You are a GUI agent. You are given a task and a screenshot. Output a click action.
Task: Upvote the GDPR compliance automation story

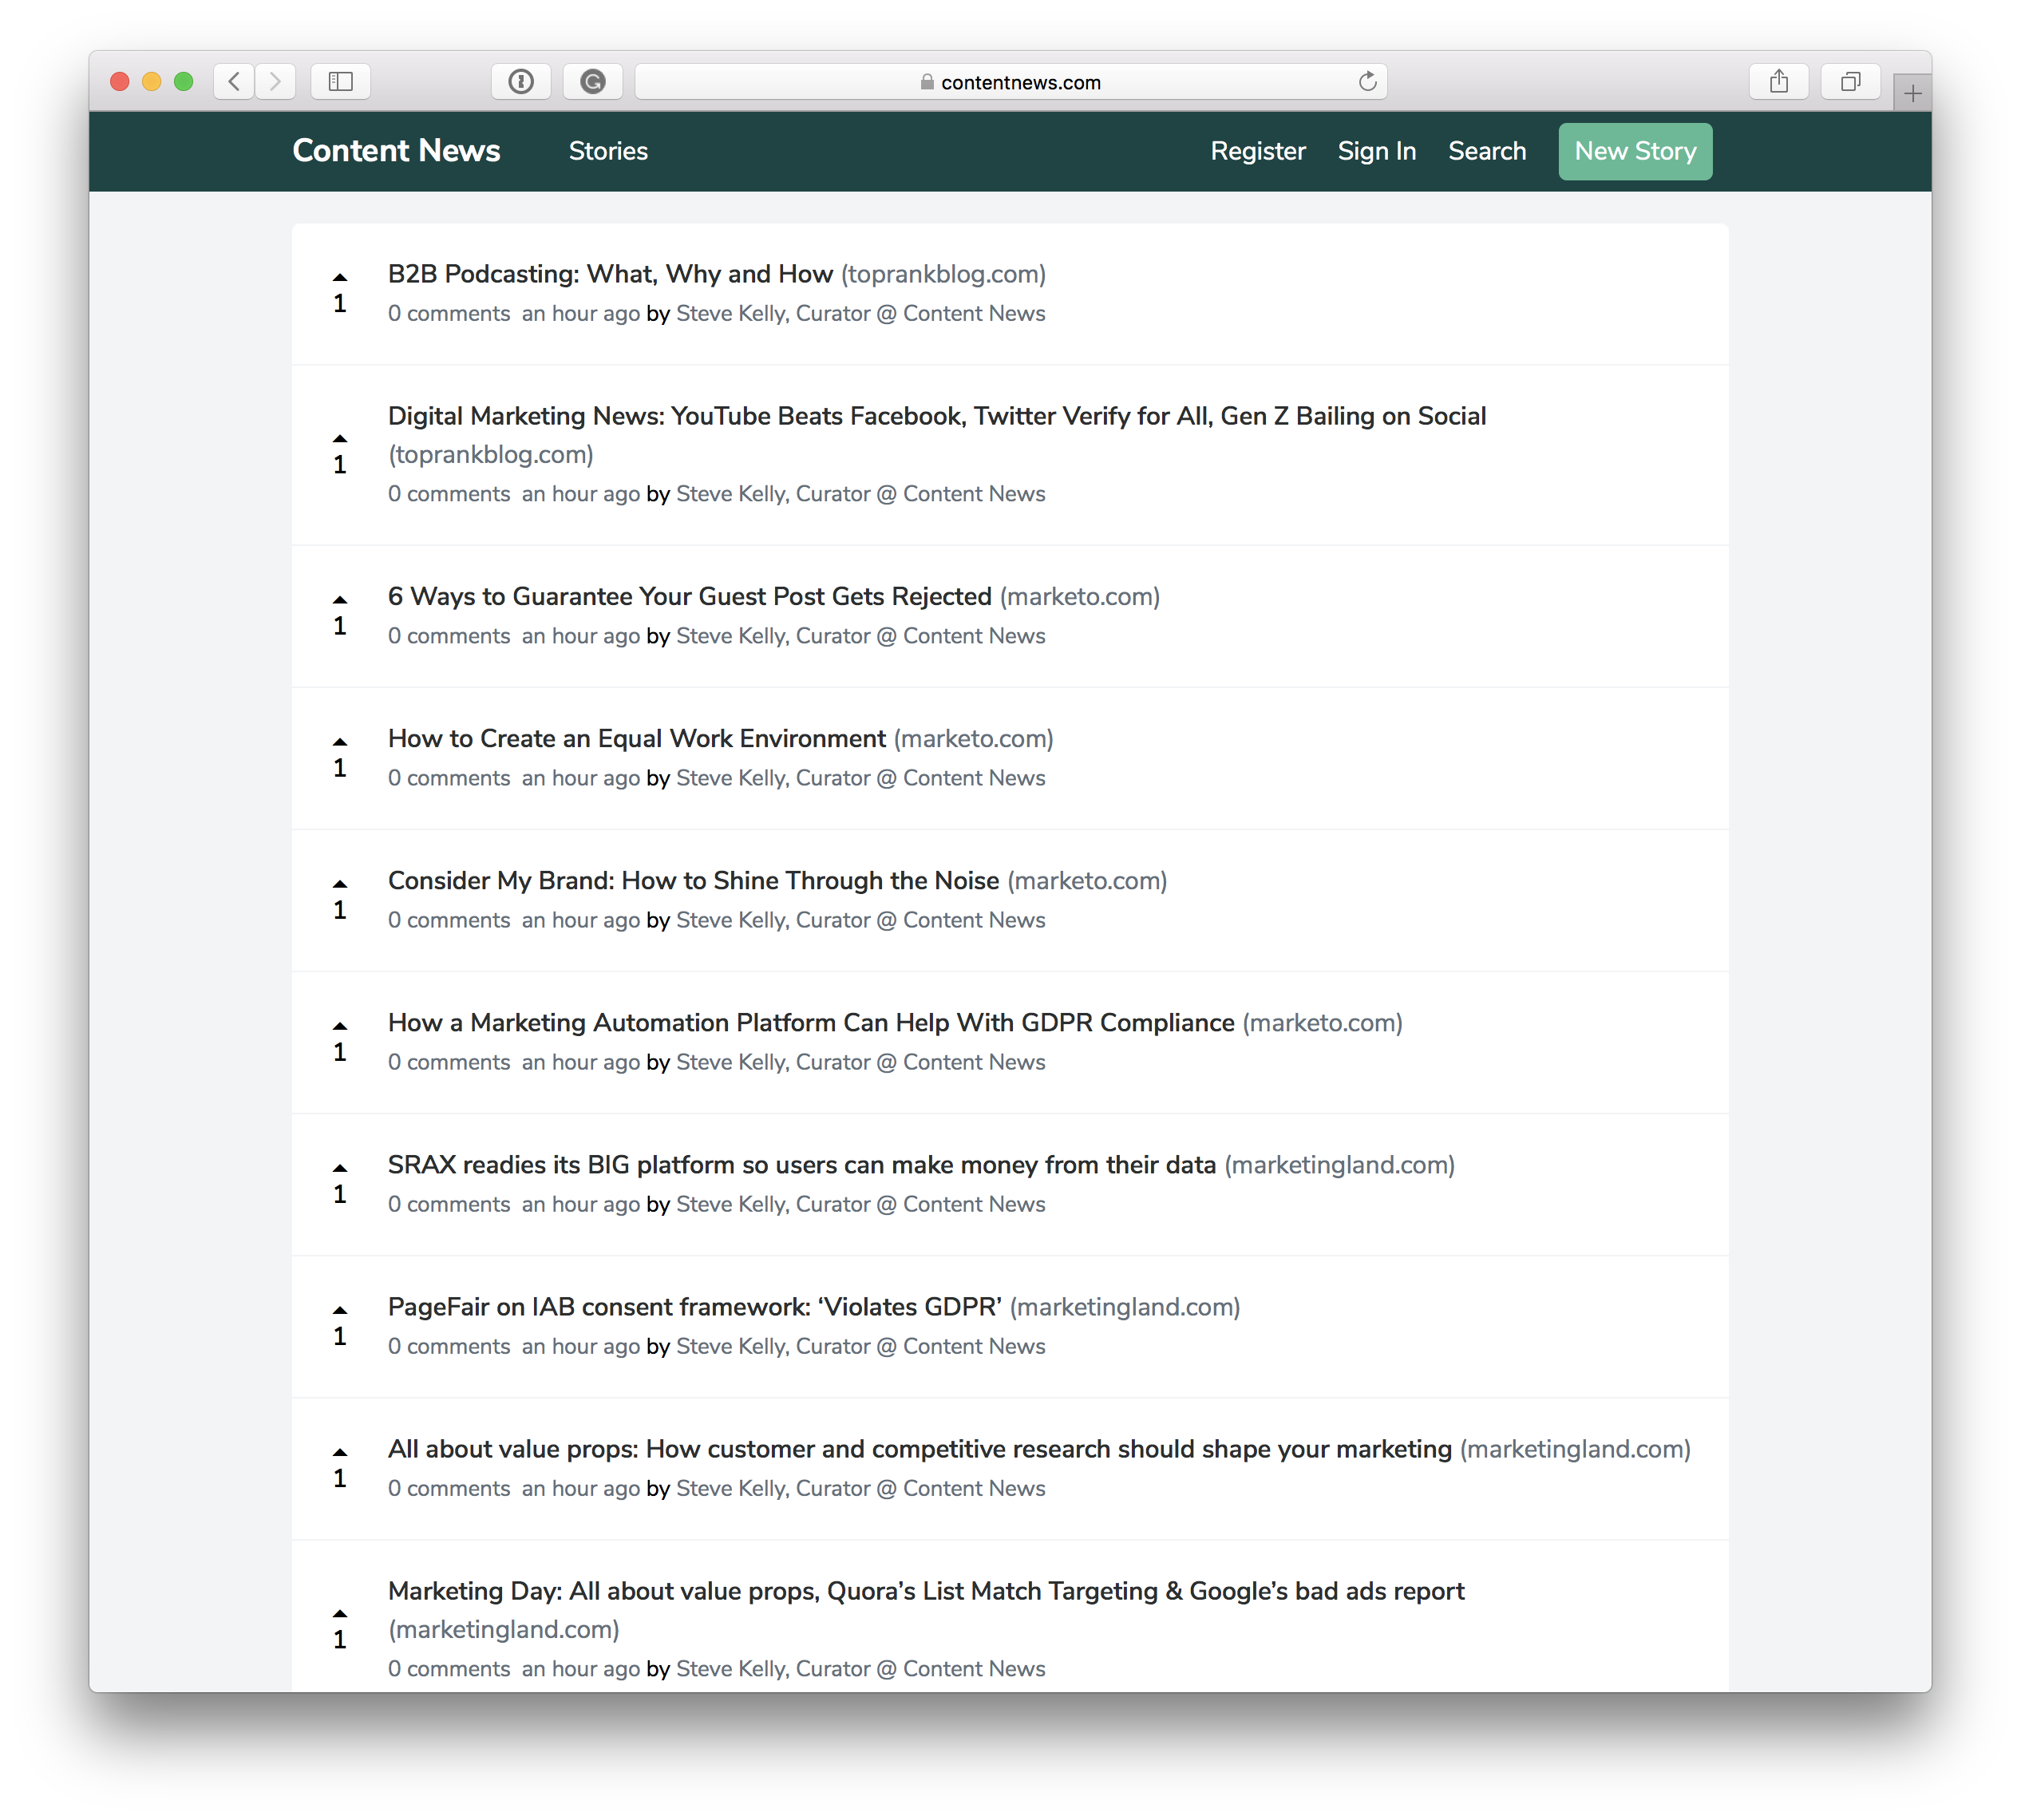[340, 1025]
